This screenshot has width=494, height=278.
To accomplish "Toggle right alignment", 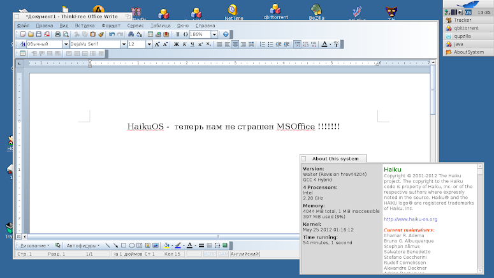I will 243,44.
